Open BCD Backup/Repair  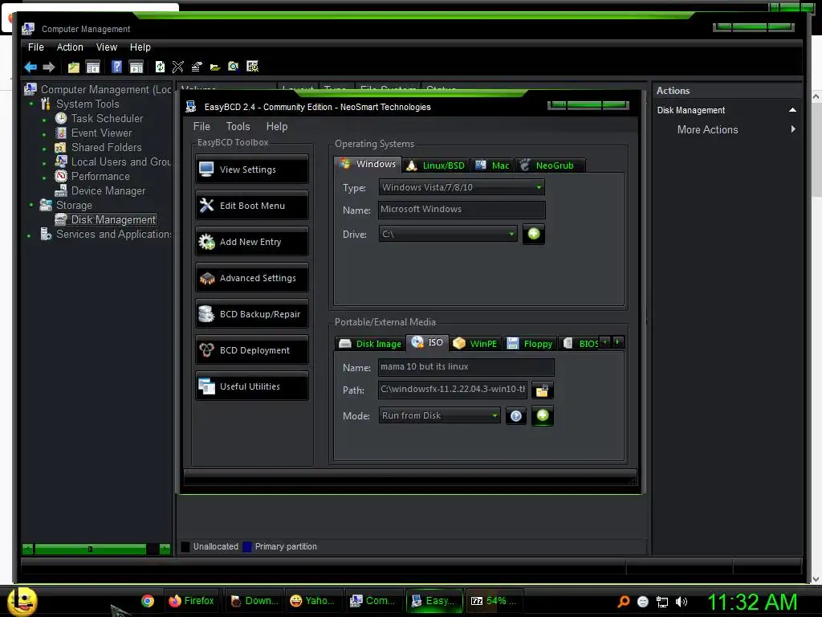coord(252,314)
